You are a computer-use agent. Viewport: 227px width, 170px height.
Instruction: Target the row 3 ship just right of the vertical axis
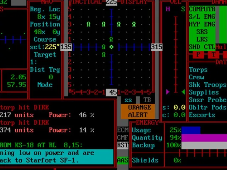119,24
